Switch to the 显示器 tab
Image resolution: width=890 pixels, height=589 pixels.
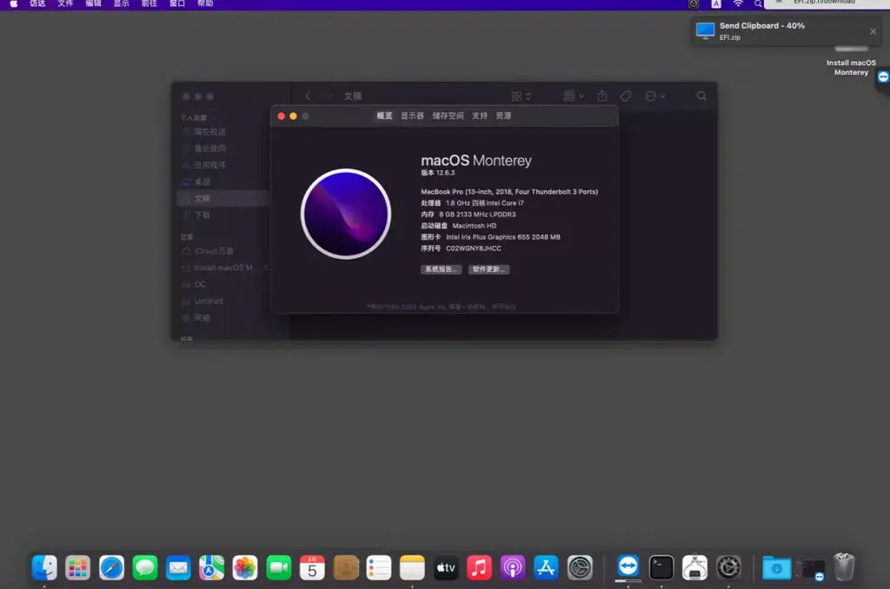(412, 116)
